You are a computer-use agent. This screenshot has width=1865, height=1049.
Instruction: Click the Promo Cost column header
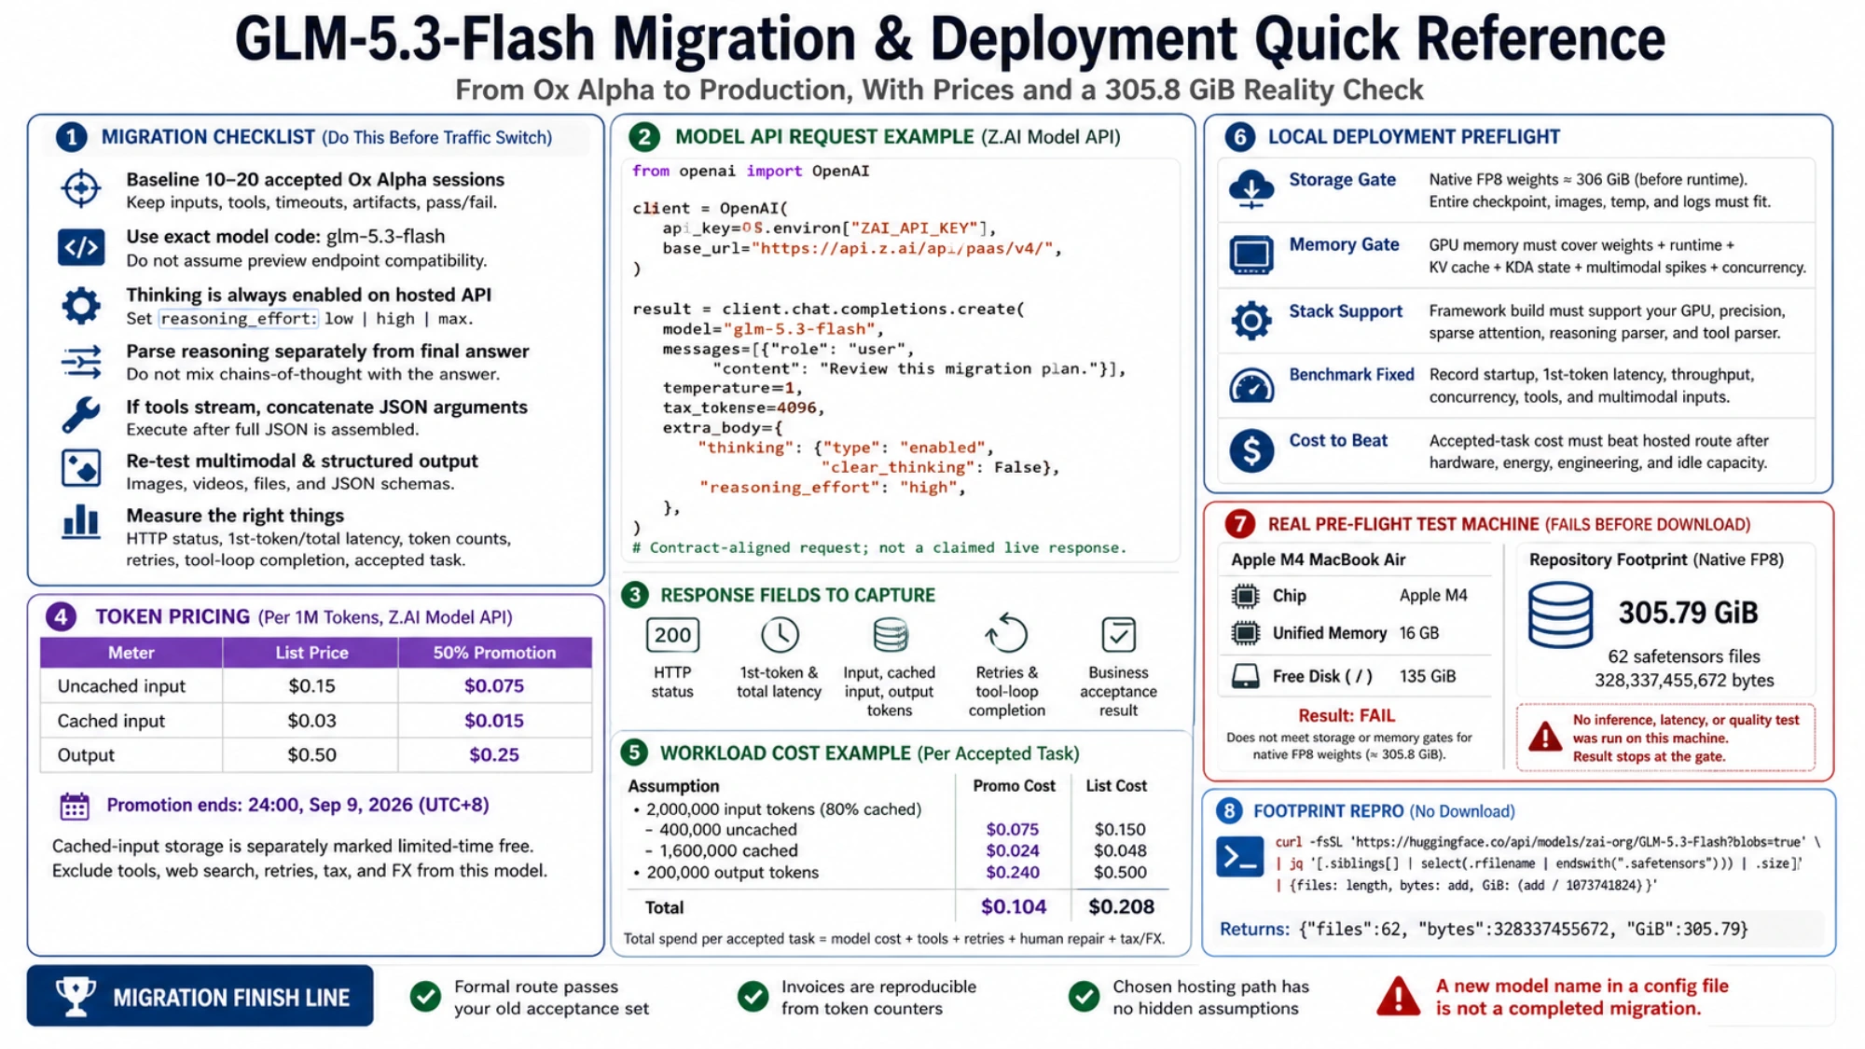pos(1014,786)
